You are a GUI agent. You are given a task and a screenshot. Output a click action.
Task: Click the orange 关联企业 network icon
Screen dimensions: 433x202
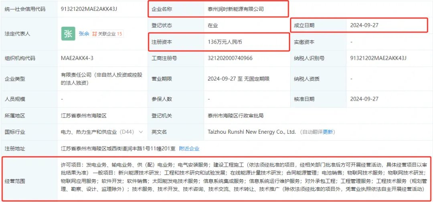94,34
